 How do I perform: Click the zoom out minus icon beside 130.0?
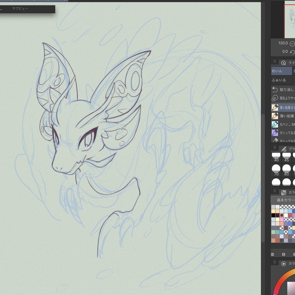tap(292, 44)
